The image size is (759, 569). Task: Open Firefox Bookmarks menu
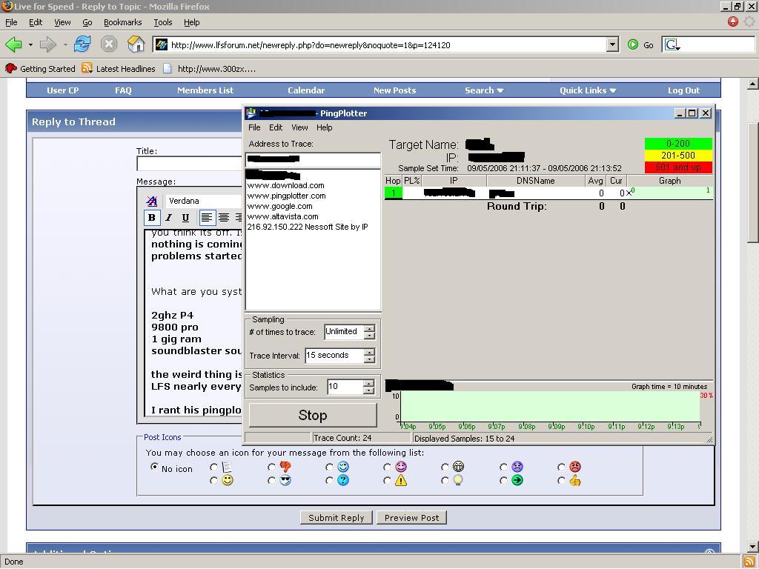pos(122,22)
